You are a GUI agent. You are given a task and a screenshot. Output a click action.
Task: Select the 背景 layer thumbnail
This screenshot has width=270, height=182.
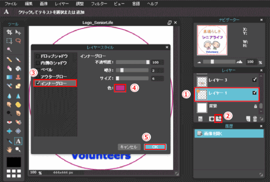tap(202, 108)
